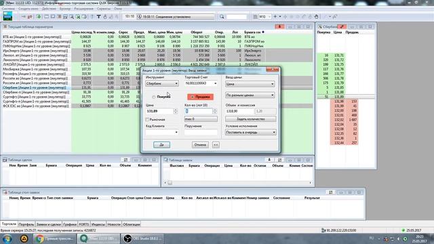The height and width of the screenshot is (244, 434).
Task: Open the Код Клиента dropdown
Action: coord(162,132)
